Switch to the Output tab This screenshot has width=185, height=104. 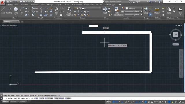[x=58, y=5]
